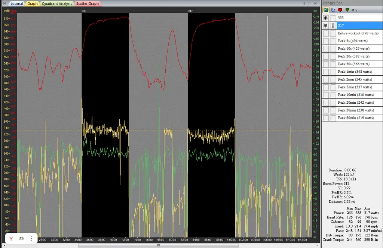Click the green terrain icon in Ranges Bar
The image size is (383, 248).
(x=347, y=10)
